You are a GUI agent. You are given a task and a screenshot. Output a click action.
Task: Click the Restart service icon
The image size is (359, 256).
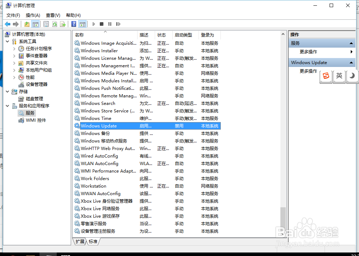tap(118, 24)
